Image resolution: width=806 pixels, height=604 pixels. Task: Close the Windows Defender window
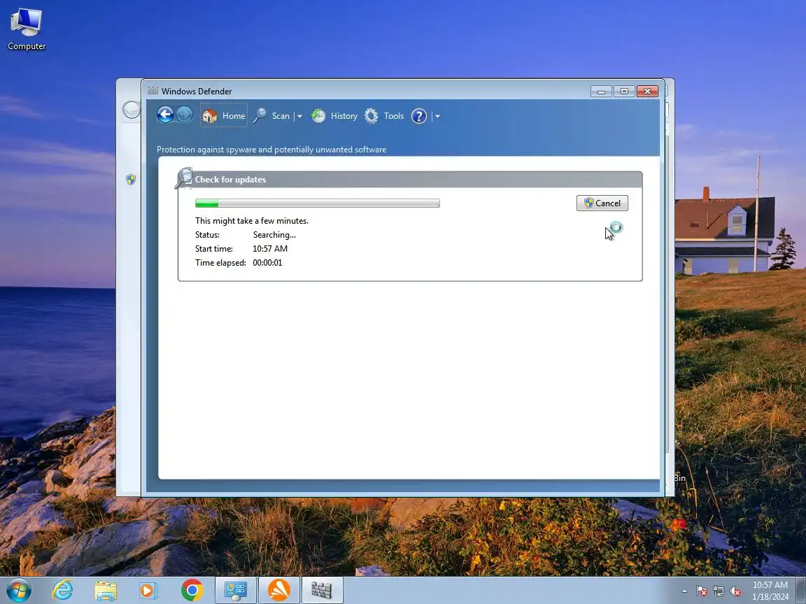point(647,92)
